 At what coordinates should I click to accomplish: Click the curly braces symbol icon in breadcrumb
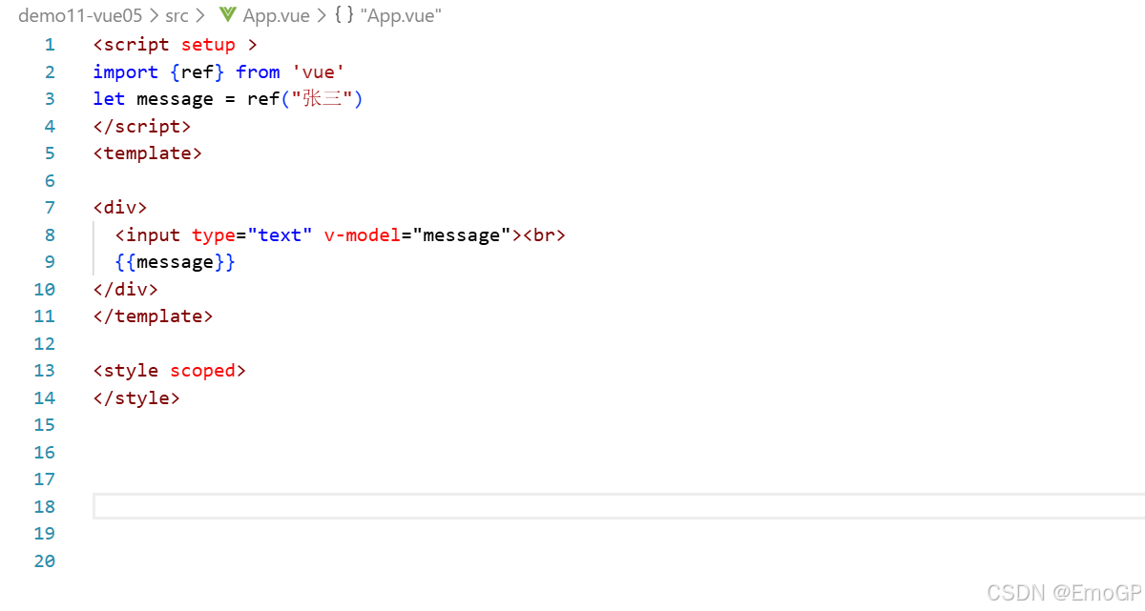[x=343, y=15]
